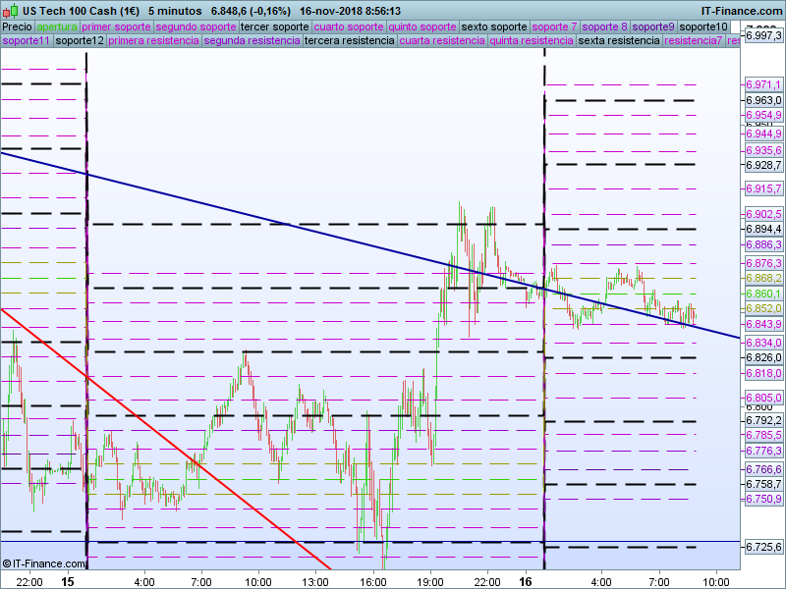
Task: Select the 'Precio' legend label
Action: (17, 27)
